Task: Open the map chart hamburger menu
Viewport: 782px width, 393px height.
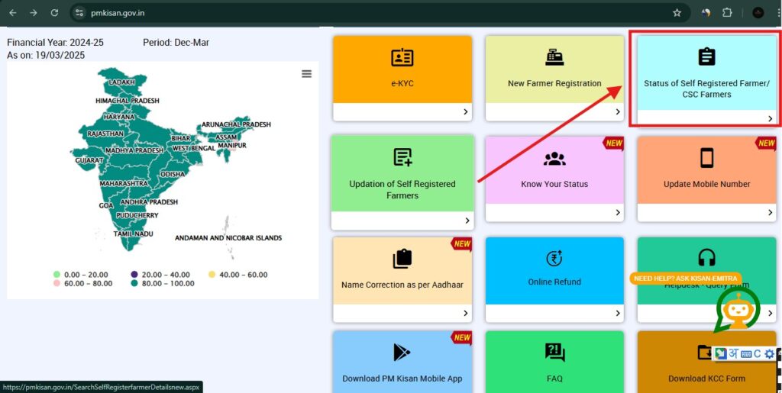Action: click(306, 73)
